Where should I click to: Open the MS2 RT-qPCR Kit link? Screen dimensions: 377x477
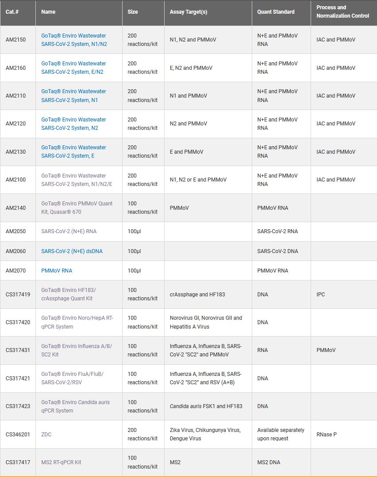(61, 462)
